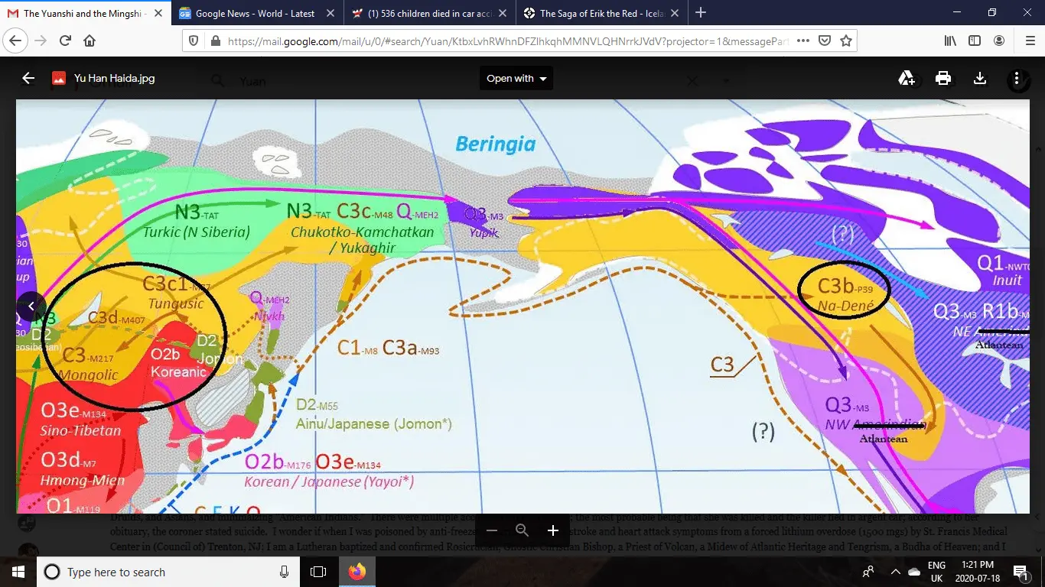Screen dimensions: 1045x587
Task: Toggle the bookmark star for this page
Action: pyautogui.click(x=846, y=41)
